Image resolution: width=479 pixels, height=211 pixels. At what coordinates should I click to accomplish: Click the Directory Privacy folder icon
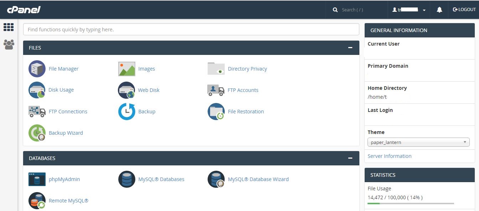[x=216, y=69]
